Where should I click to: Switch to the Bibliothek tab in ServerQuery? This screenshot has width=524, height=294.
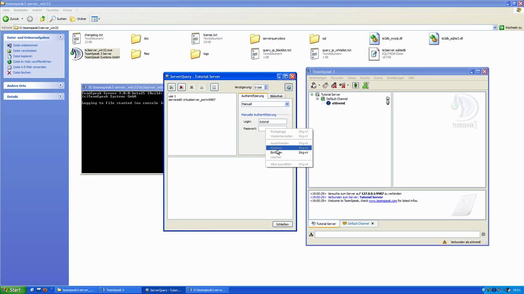276,96
